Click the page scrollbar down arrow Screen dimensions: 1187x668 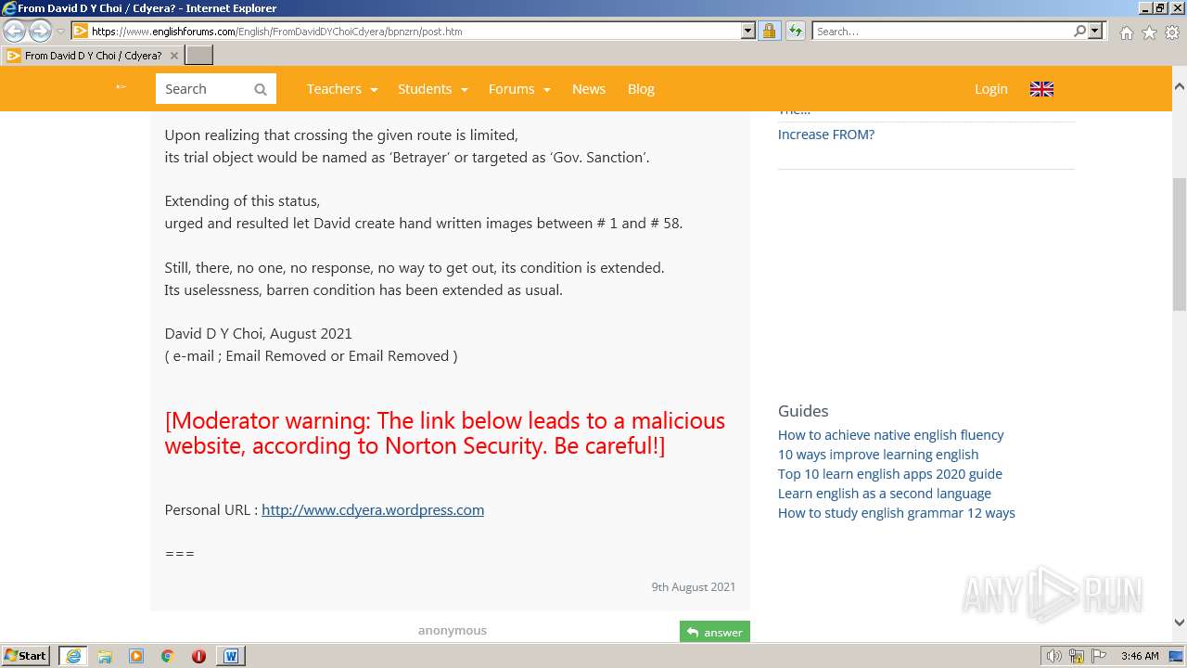(1180, 623)
